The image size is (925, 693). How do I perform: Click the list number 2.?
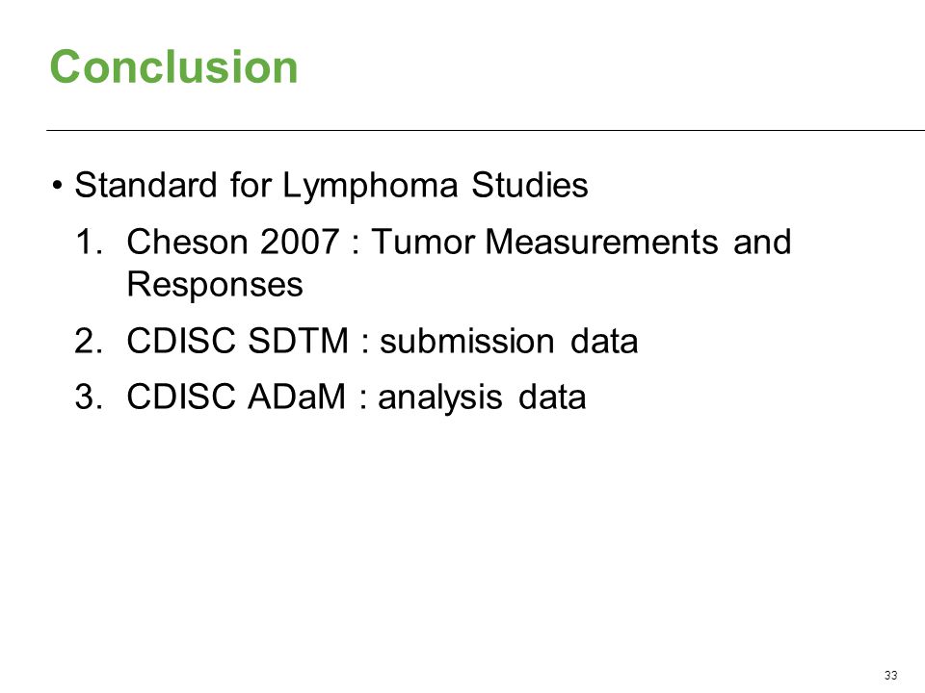pos(89,341)
